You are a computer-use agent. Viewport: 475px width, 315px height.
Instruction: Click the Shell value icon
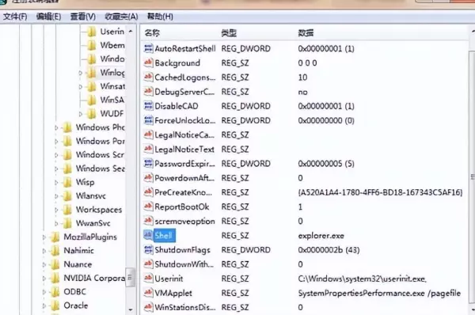149,235
